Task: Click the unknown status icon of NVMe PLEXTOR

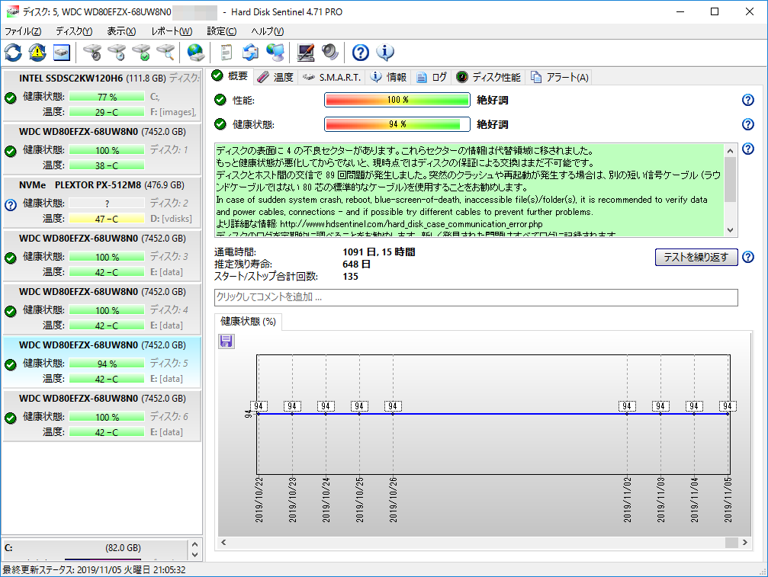Action: coord(11,204)
